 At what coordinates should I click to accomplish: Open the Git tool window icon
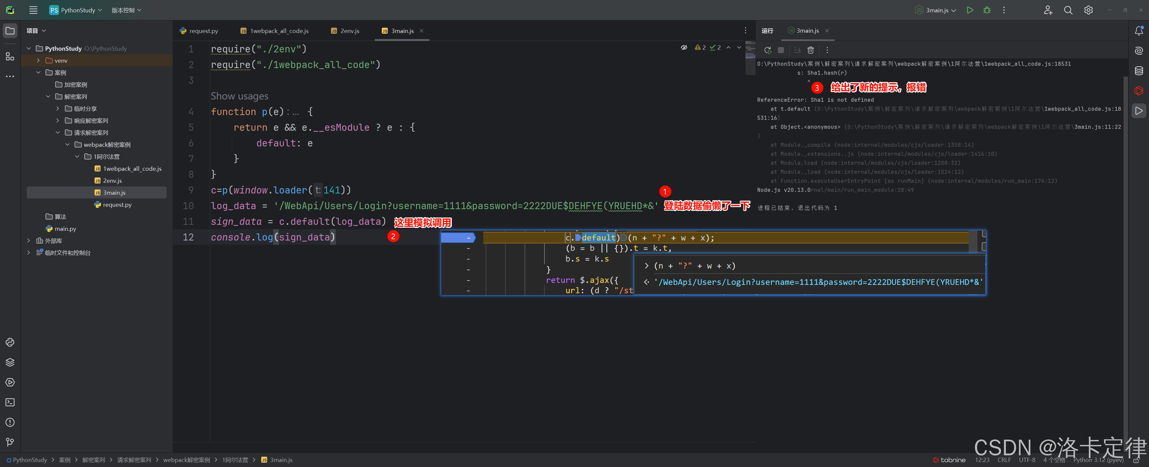pyautogui.click(x=10, y=442)
